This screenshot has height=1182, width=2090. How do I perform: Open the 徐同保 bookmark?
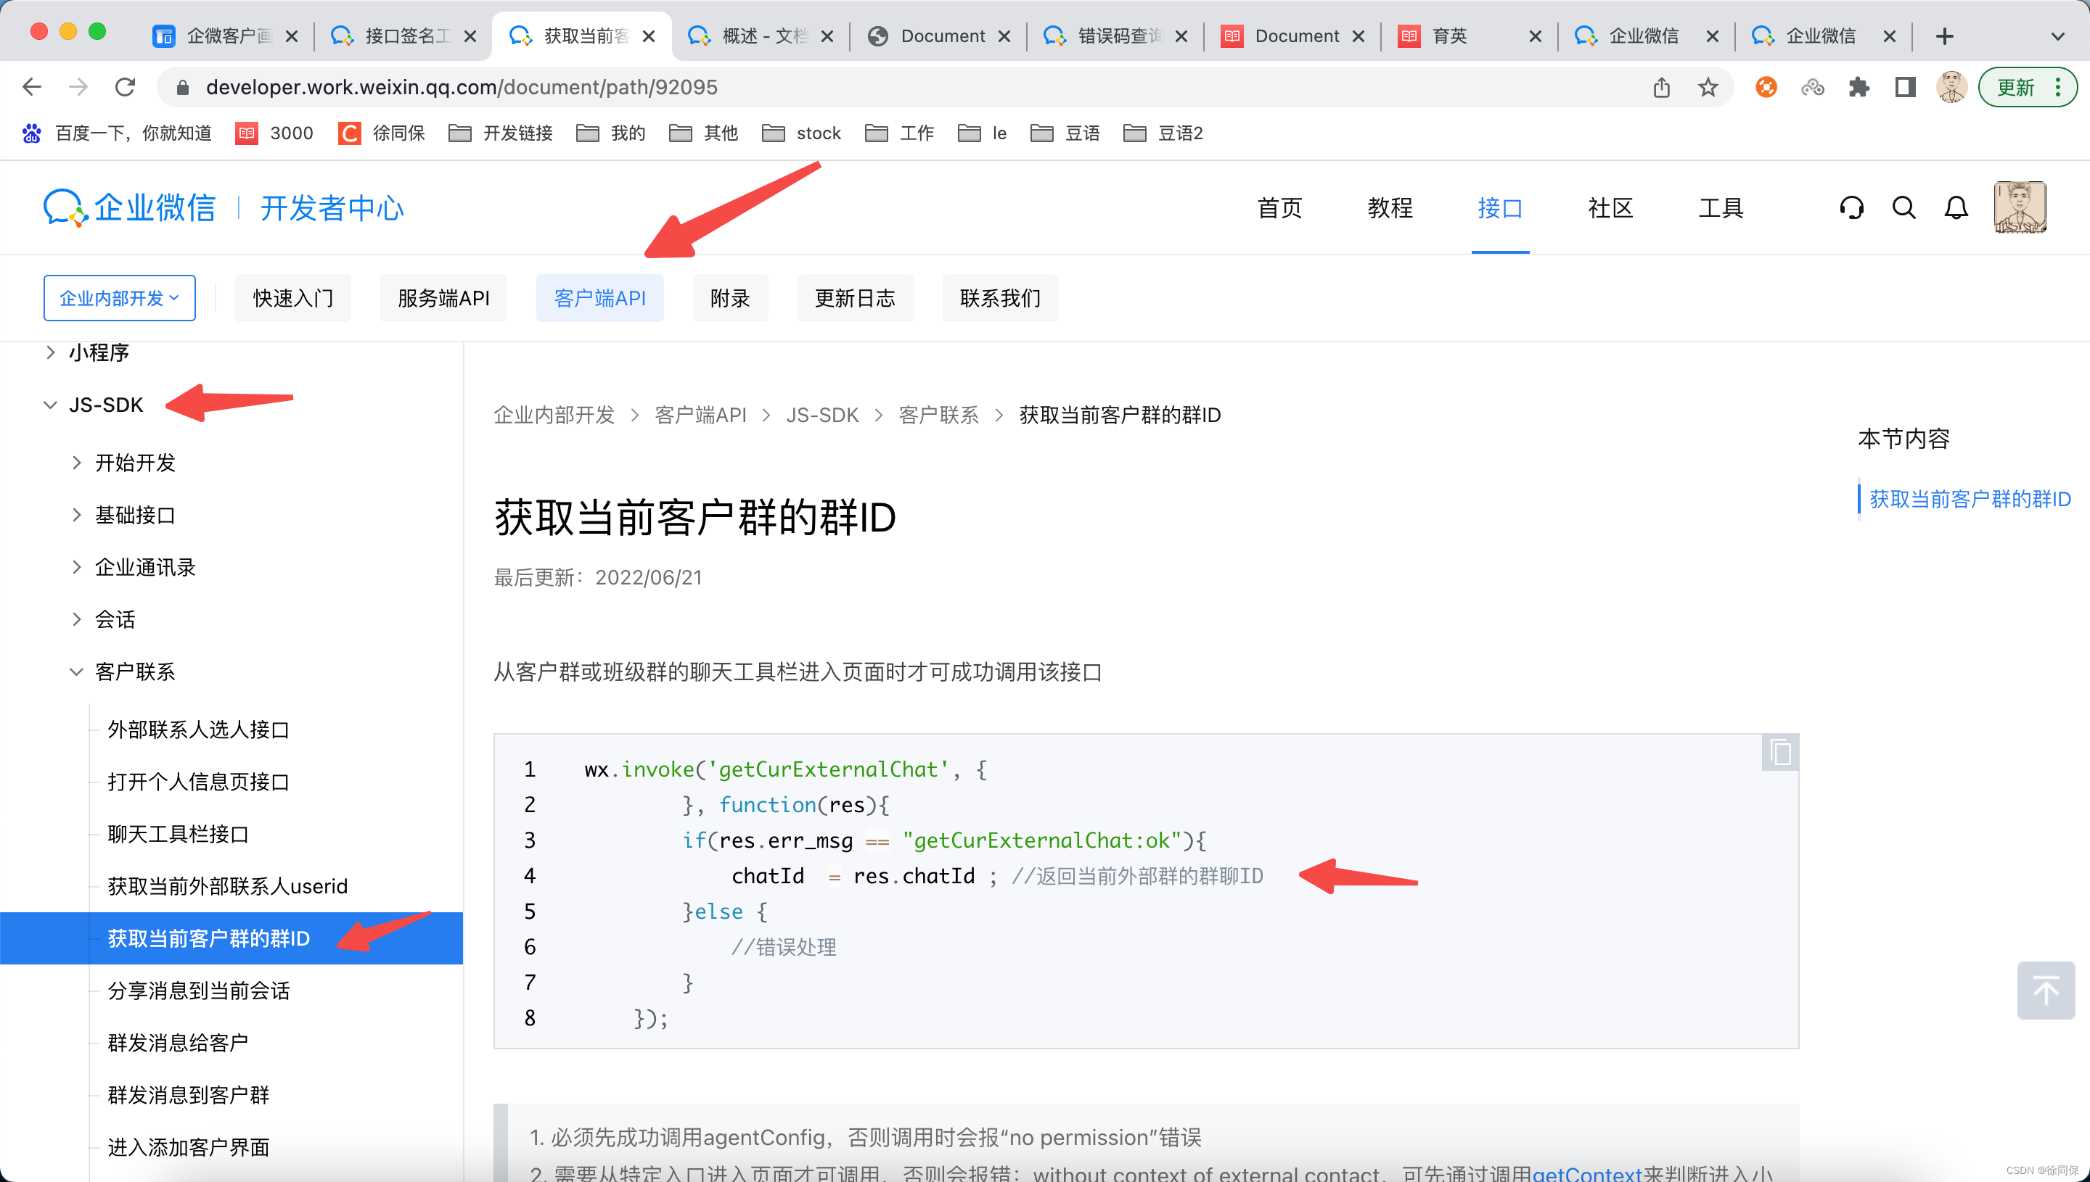tap(382, 133)
